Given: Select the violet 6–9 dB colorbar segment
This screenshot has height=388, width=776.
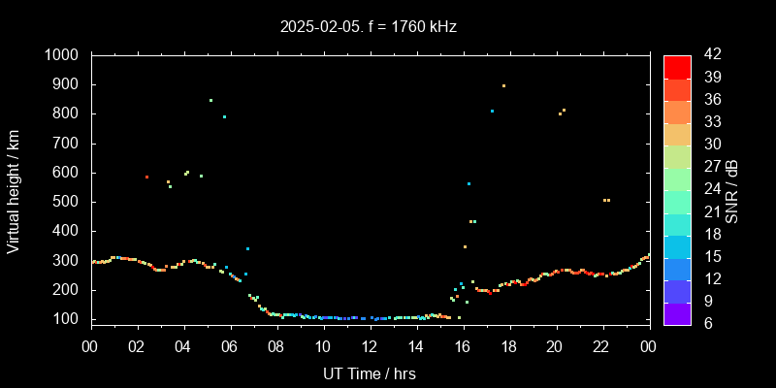Looking at the screenshot, I should tap(677, 312).
